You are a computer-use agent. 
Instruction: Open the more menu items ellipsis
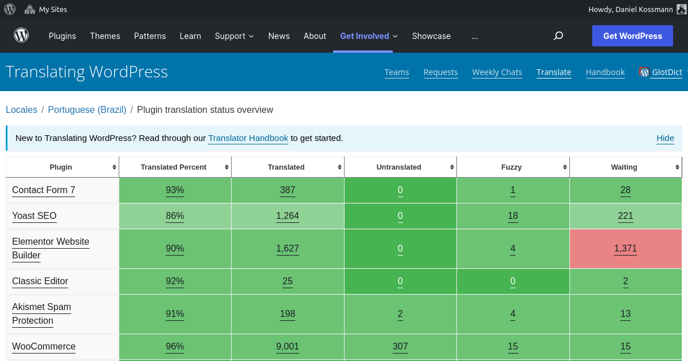pos(475,36)
